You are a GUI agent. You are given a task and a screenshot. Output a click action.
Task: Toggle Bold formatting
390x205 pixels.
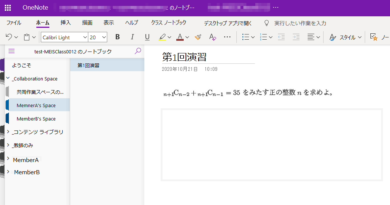click(117, 37)
